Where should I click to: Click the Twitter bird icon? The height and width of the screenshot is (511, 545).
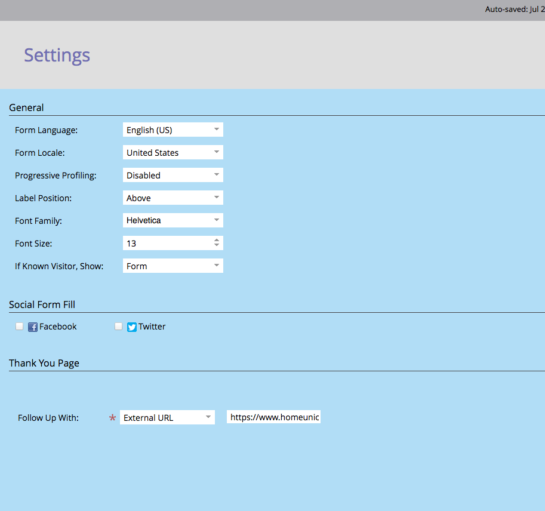tap(132, 327)
